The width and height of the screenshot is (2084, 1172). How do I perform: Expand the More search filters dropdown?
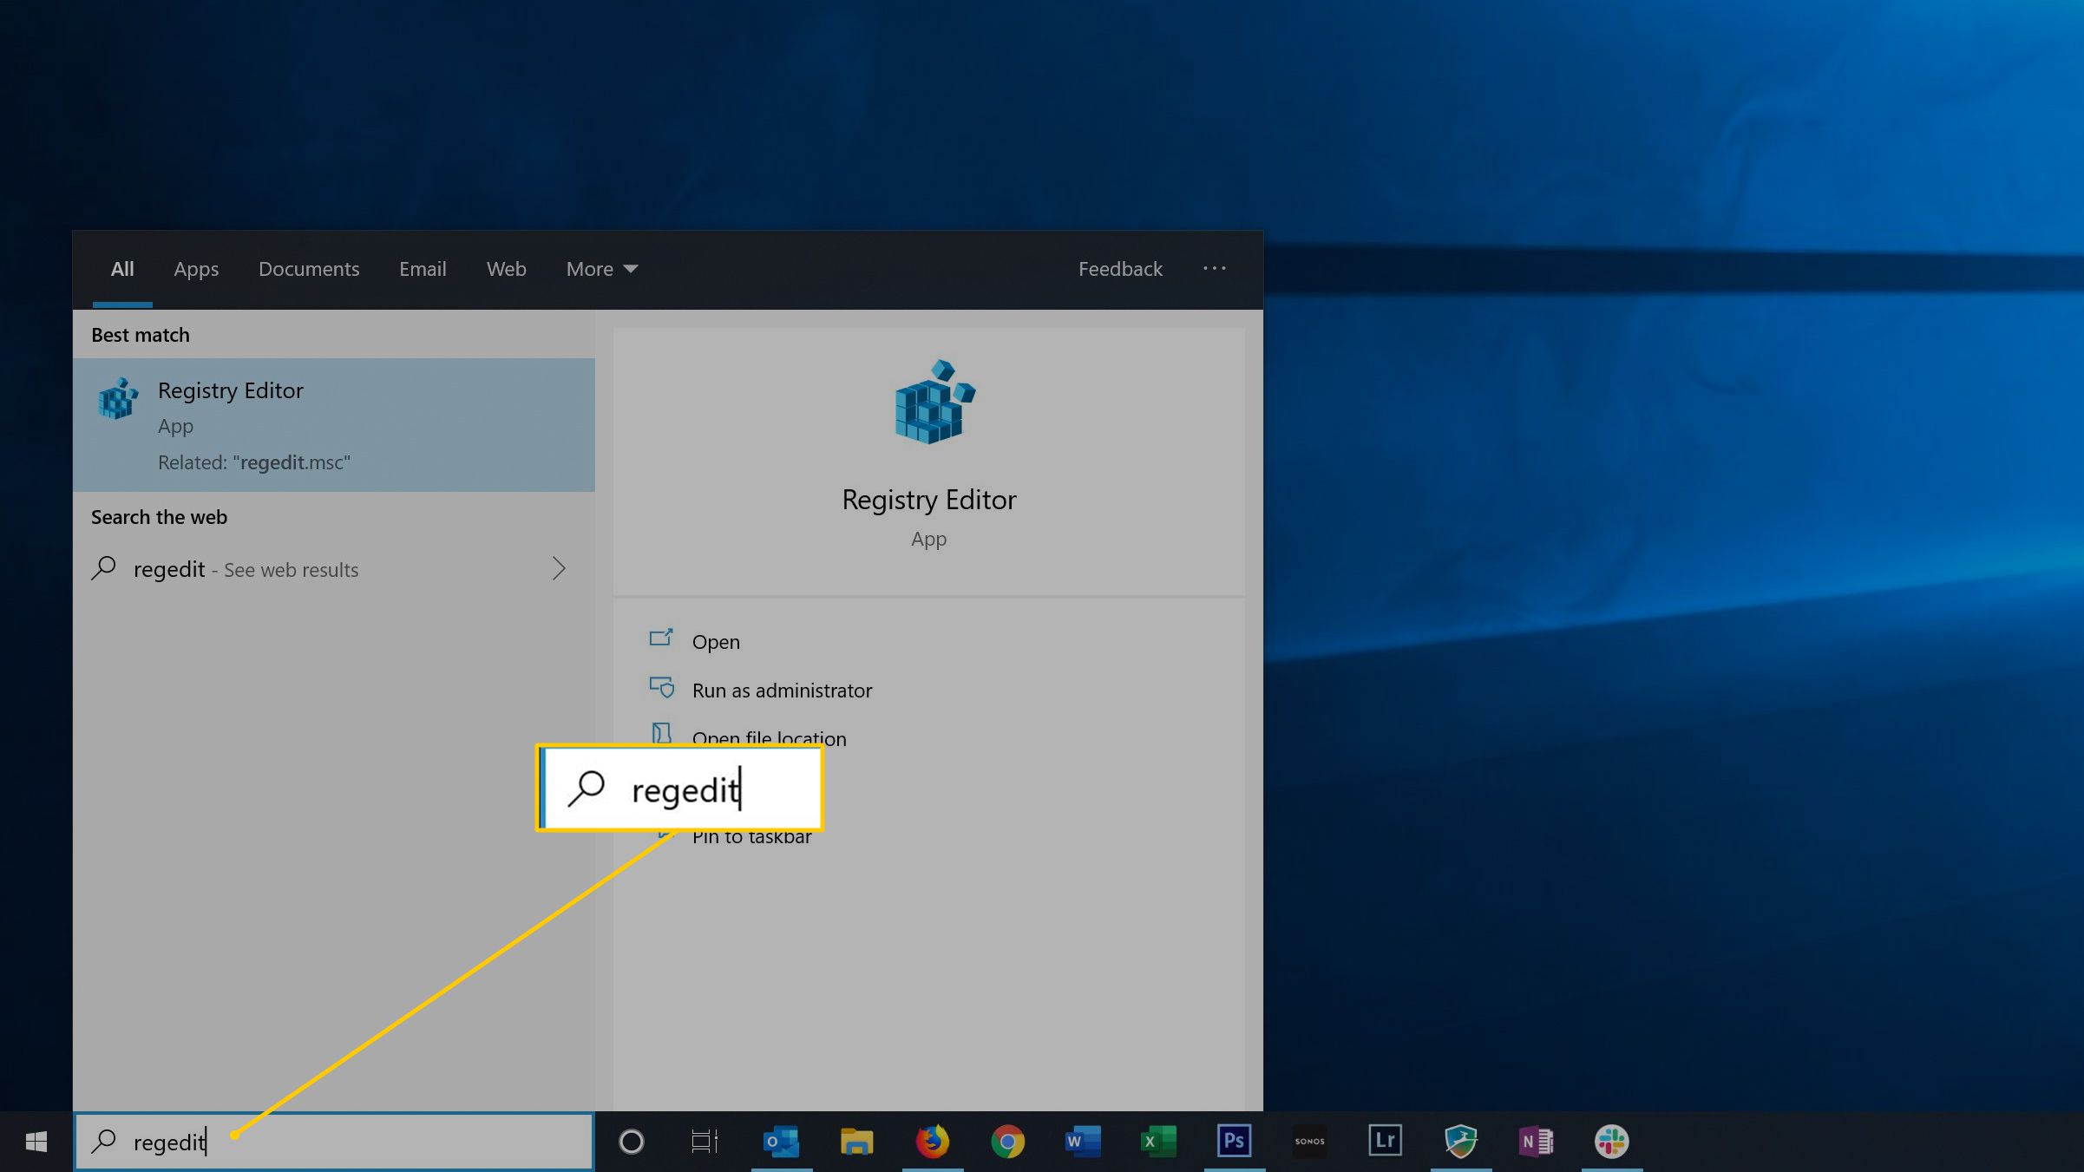coord(600,269)
